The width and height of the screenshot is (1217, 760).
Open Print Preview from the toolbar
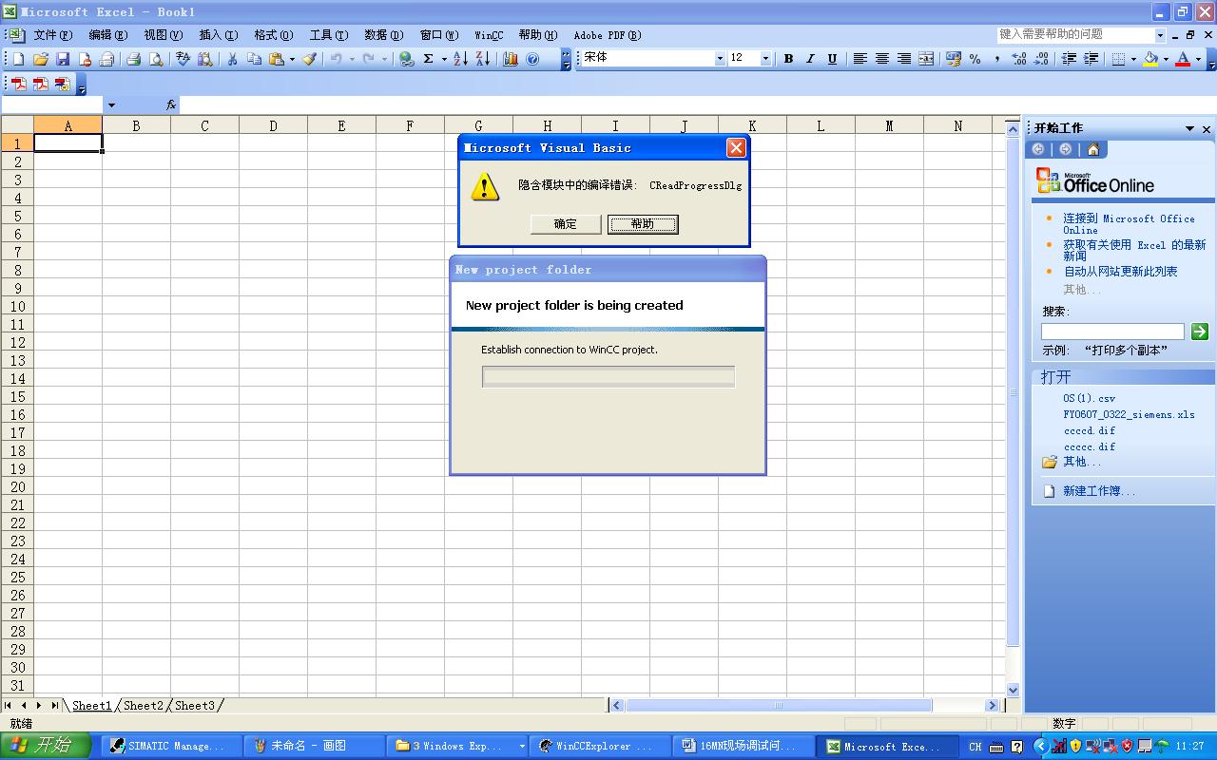point(156,59)
